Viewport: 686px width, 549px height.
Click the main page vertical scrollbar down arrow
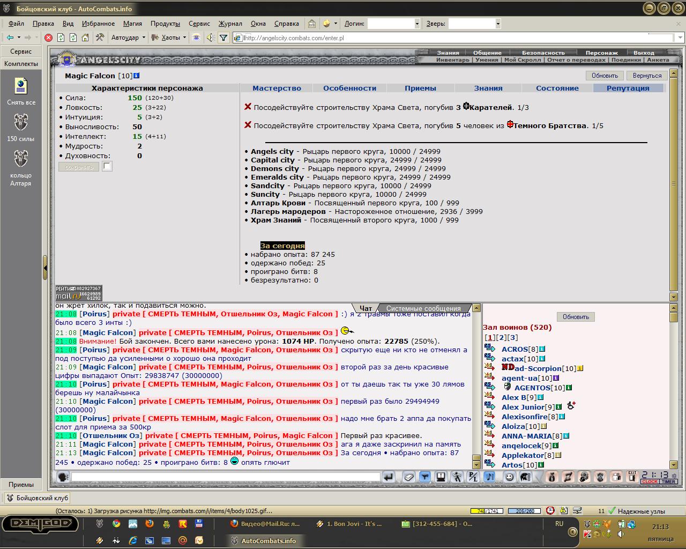(674, 297)
